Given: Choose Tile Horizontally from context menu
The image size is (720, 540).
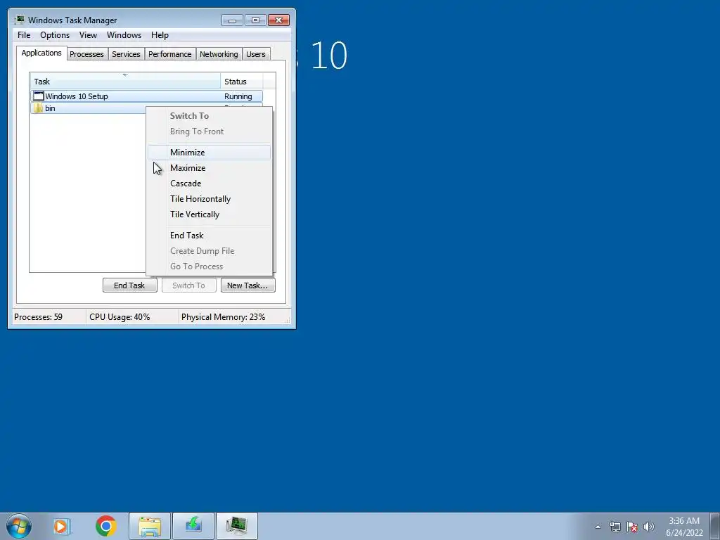Looking at the screenshot, I should 210,199.
